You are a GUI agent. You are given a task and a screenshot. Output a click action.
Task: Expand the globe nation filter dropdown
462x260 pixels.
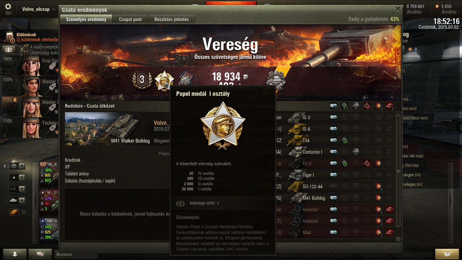coord(17,166)
